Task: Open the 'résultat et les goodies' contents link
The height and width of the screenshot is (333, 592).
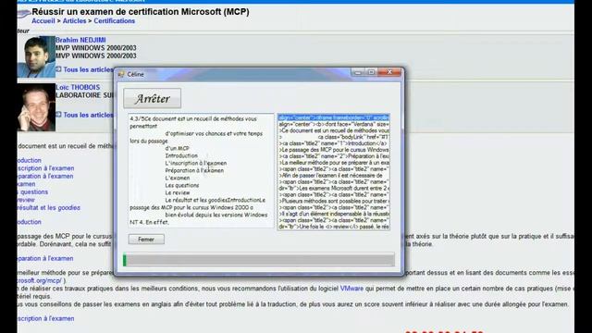Action: (49, 207)
